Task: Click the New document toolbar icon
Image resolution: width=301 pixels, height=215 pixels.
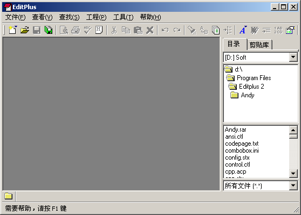Action: [13, 30]
